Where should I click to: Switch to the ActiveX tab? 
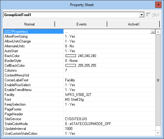134,24
